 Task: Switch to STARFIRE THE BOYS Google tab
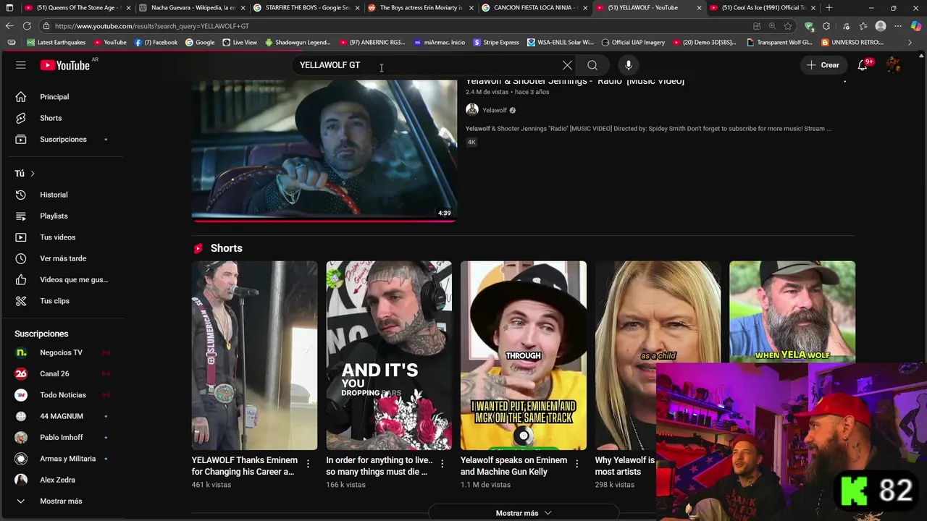pyautogui.click(x=306, y=8)
